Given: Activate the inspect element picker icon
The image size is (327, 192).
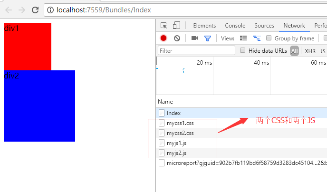Looking at the screenshot, I should click(x=163, y=26).
